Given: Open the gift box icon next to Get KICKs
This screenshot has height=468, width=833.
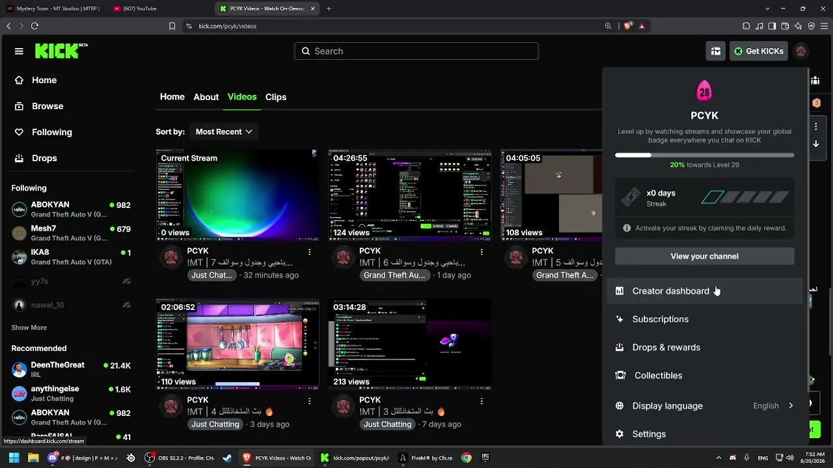Looking at the screenshot, I should [716, 51].
